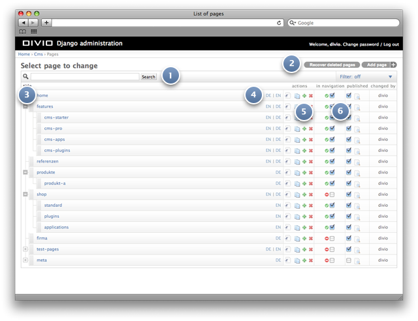Open the Filter: off dropdown
The image size is (418, 321).
pos(366,77)
